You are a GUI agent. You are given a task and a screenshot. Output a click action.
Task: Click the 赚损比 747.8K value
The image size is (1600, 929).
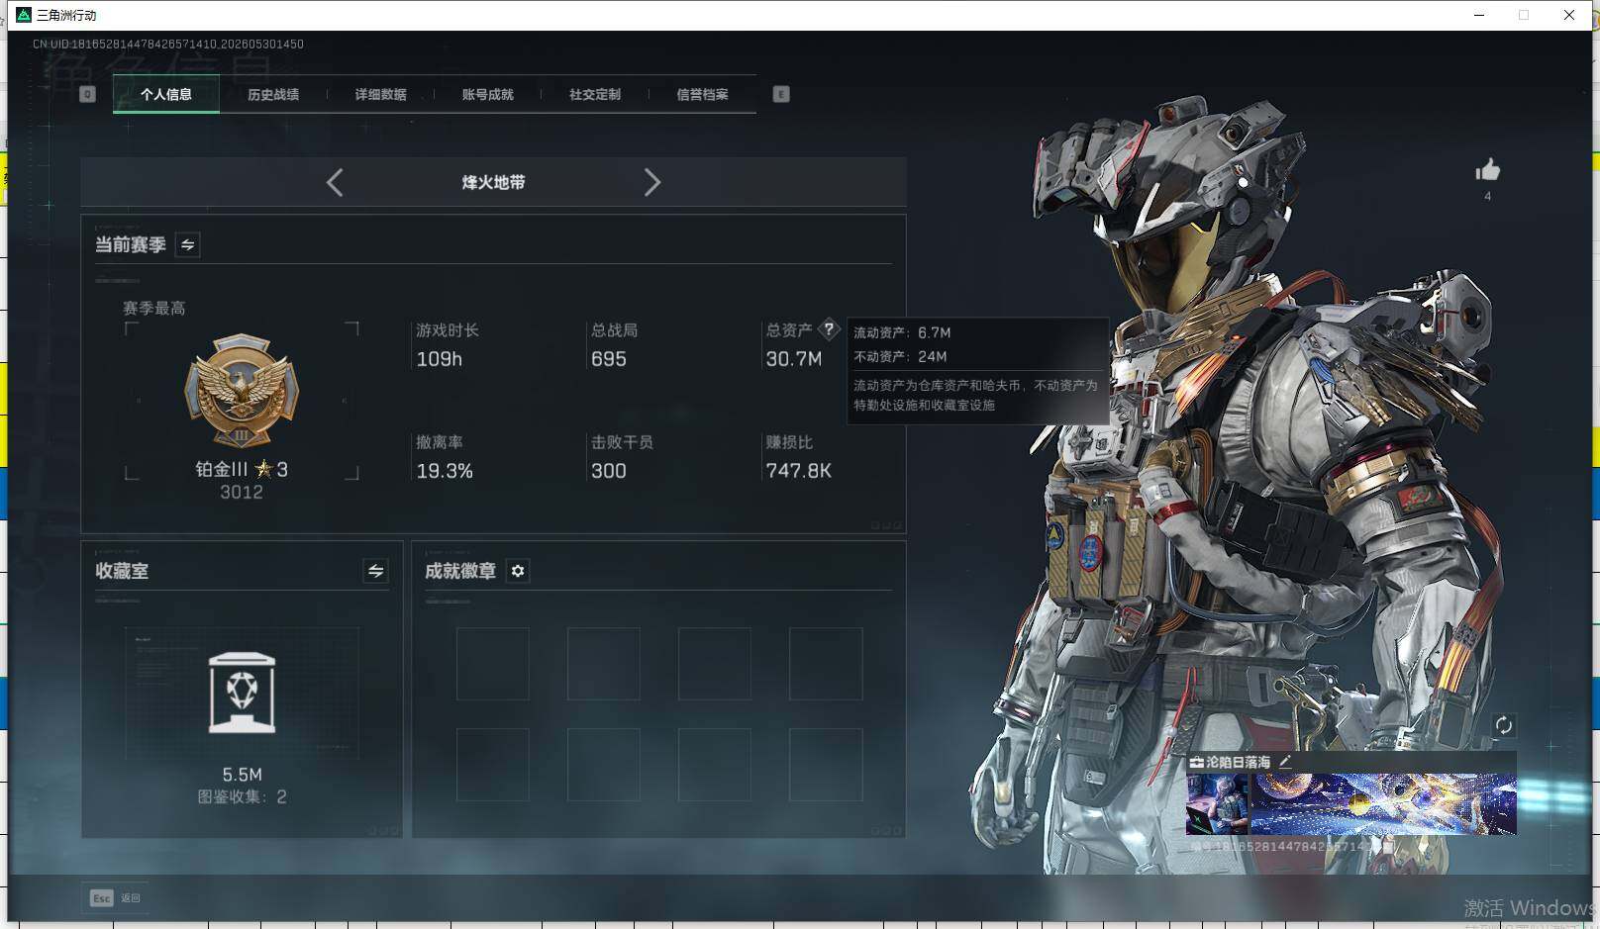click(798, 471)
